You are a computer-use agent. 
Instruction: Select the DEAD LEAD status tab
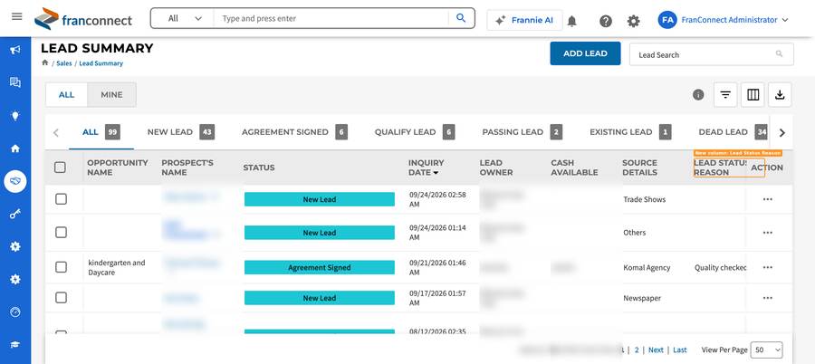click(x=733, y=132)
